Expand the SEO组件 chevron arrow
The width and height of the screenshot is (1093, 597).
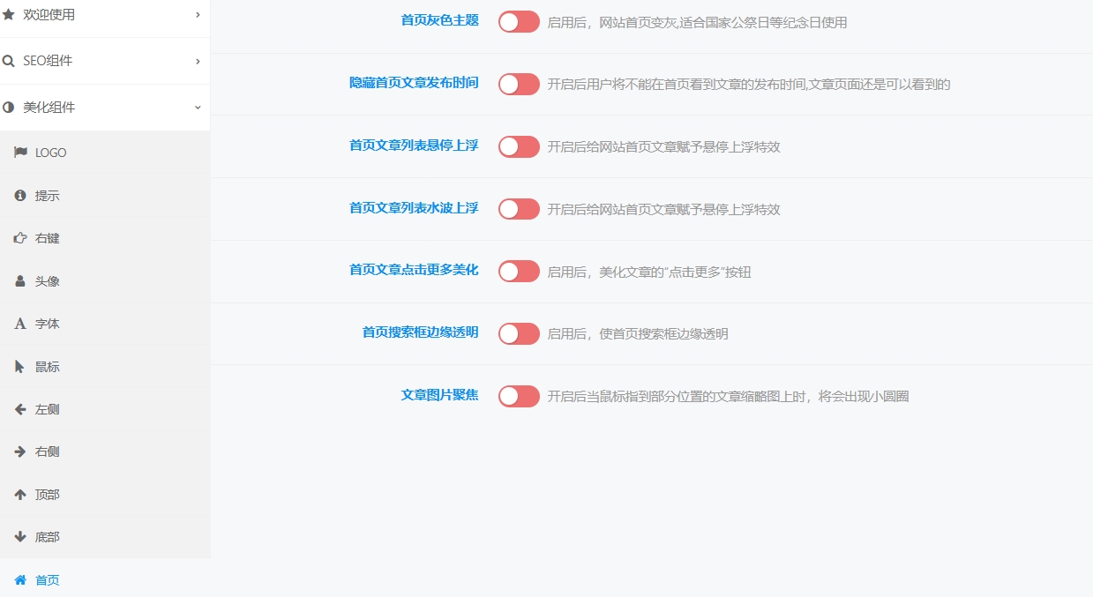click(x=198, y=61)
